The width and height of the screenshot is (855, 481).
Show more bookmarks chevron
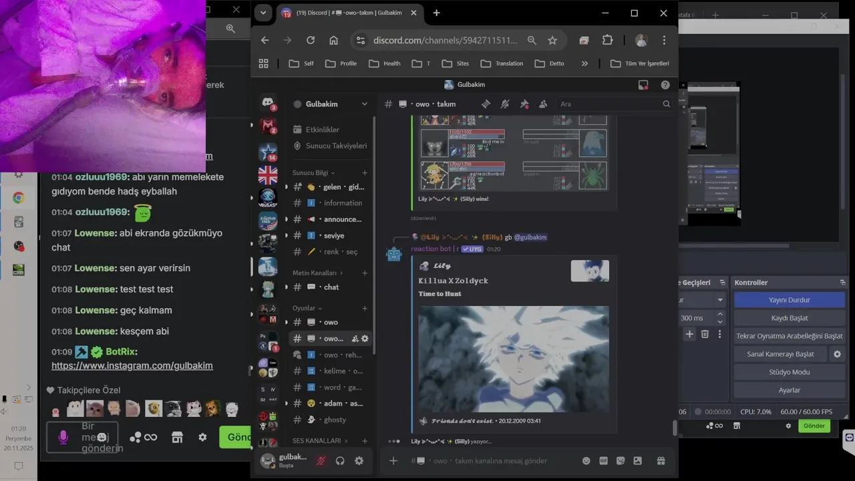[x=584, y=63]
